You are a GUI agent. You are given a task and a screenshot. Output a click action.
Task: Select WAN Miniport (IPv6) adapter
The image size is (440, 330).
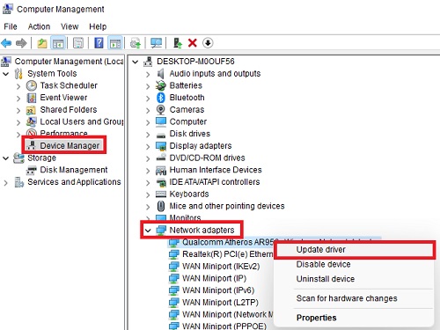coord(218,290)
